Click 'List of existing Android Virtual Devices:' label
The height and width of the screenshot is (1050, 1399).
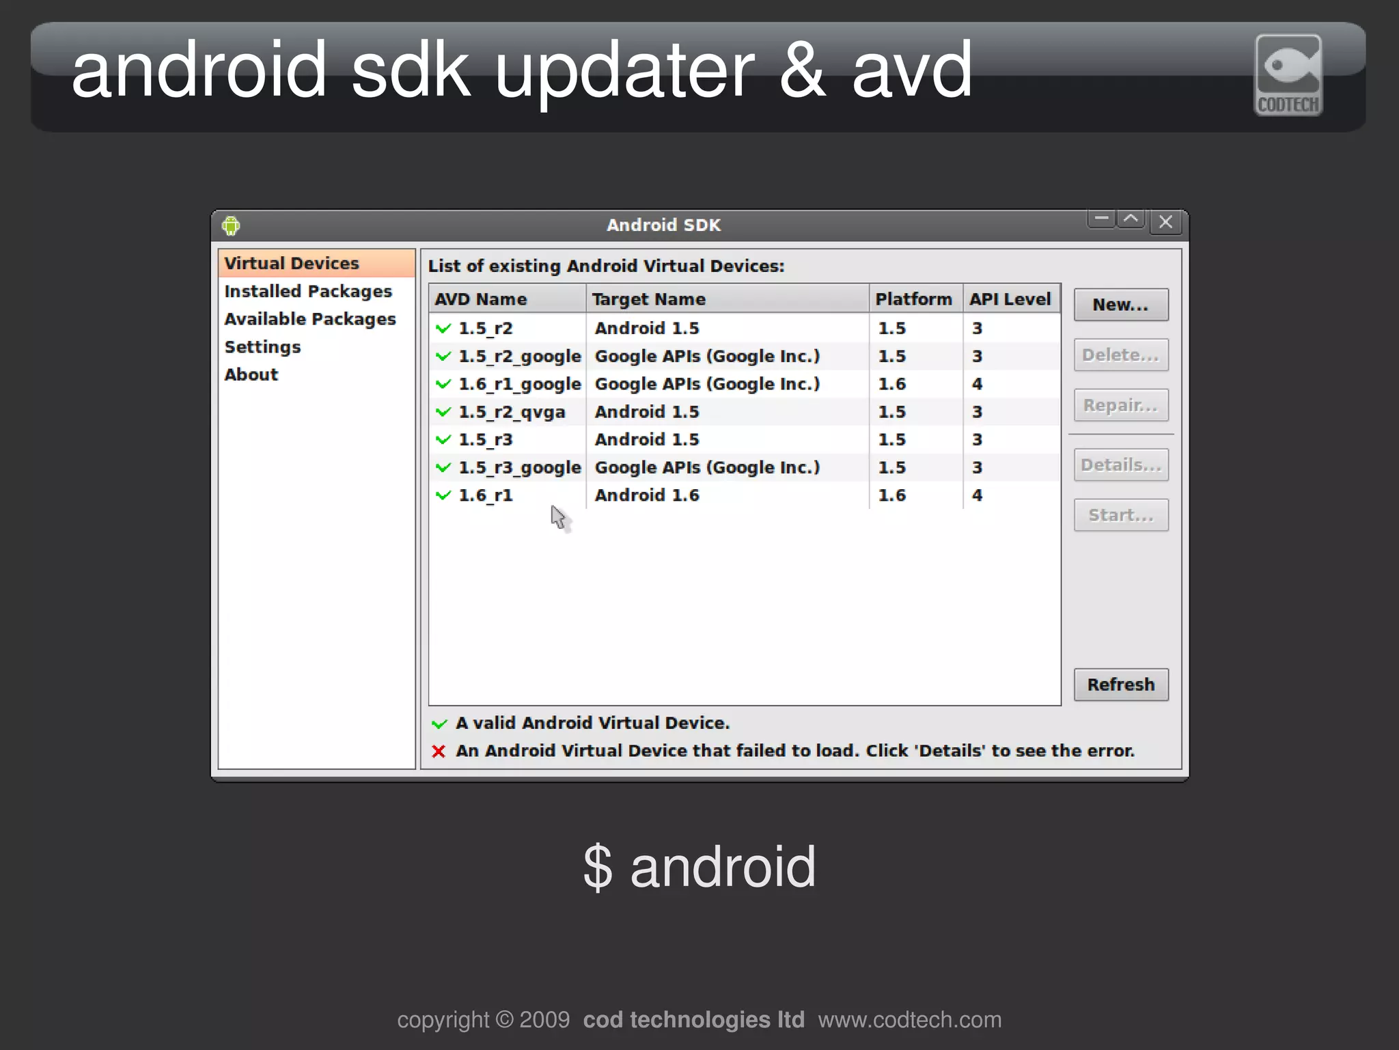coord(607,266)
